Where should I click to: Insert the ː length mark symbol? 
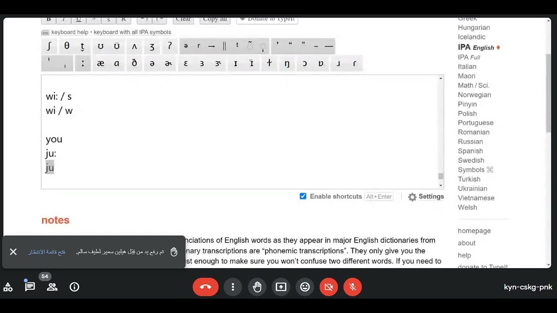(x=82, y=63)
